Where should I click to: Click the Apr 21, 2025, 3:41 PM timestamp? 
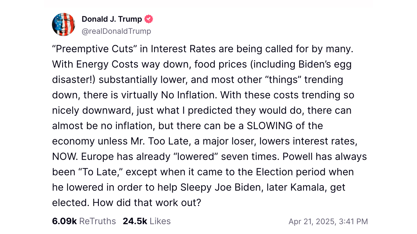328,221
